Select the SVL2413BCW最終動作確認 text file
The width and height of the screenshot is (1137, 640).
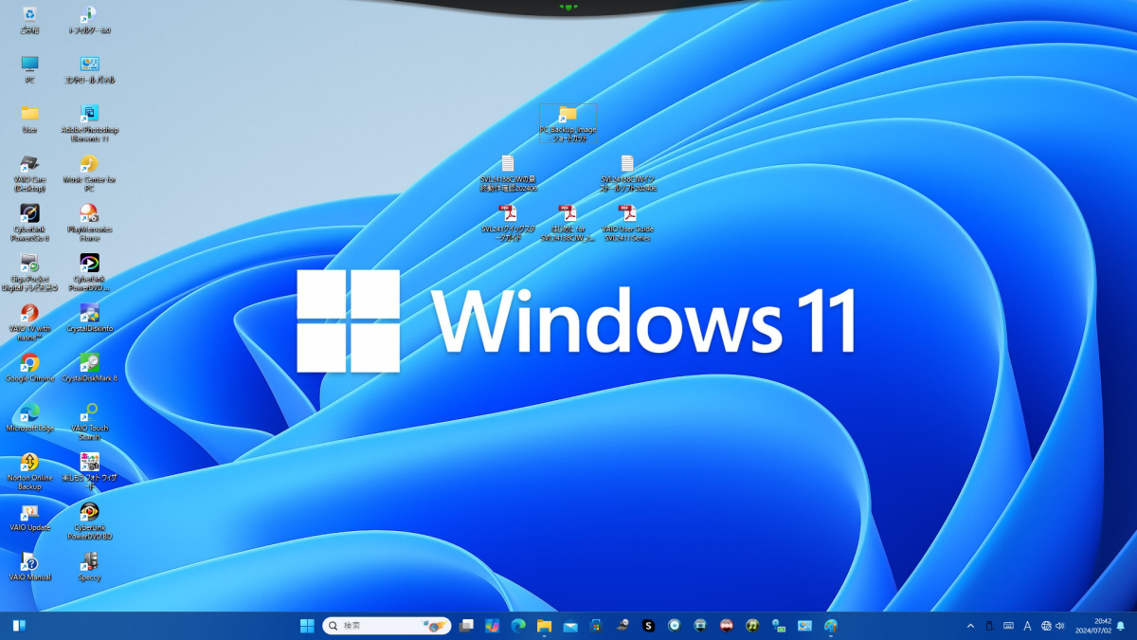(x=508, y=174)
